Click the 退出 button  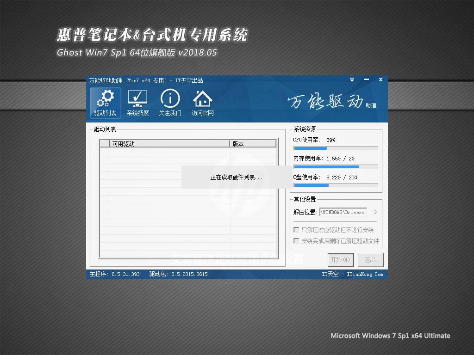[370, 260]
